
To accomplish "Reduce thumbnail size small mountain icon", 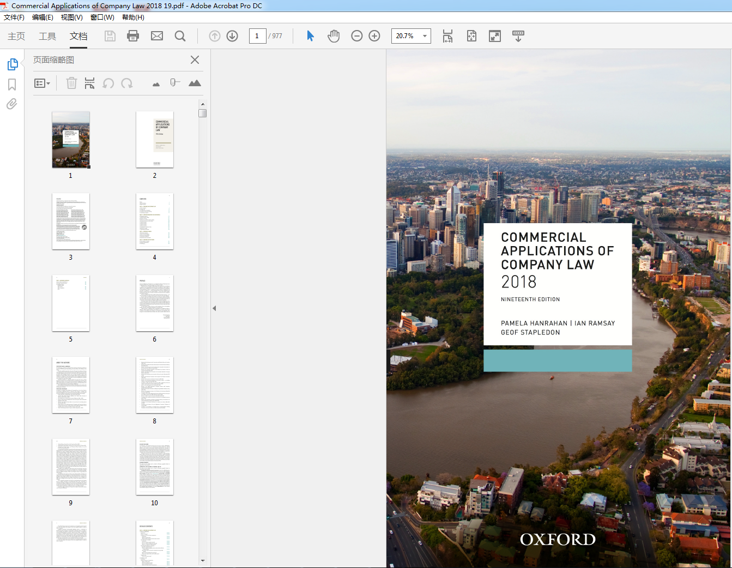I will (x=156, y=84).
